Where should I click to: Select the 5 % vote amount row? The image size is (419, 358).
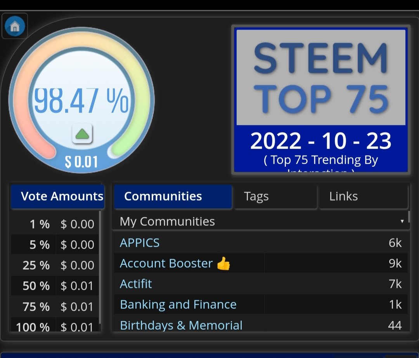coord(55,244)
